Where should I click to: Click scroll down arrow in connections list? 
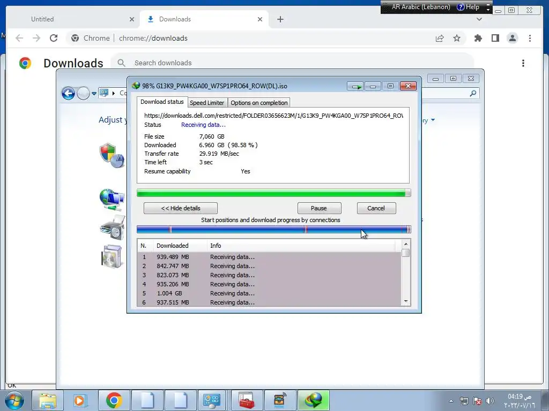pos(406,301)
